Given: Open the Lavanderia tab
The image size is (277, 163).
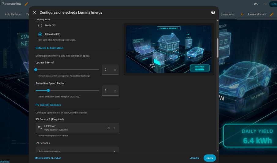Looking at the screenshot, I should click(227, 14).
